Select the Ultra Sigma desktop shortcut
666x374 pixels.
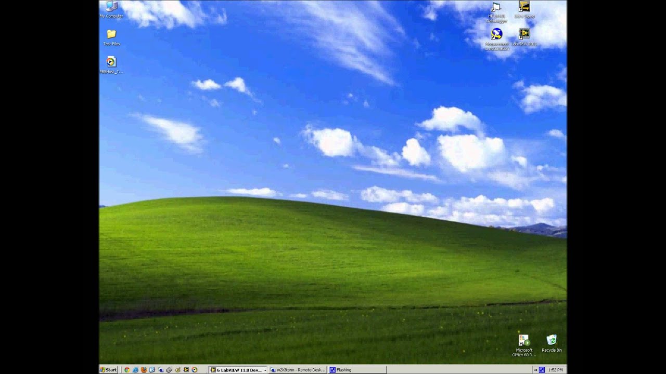tap(524, 9)
